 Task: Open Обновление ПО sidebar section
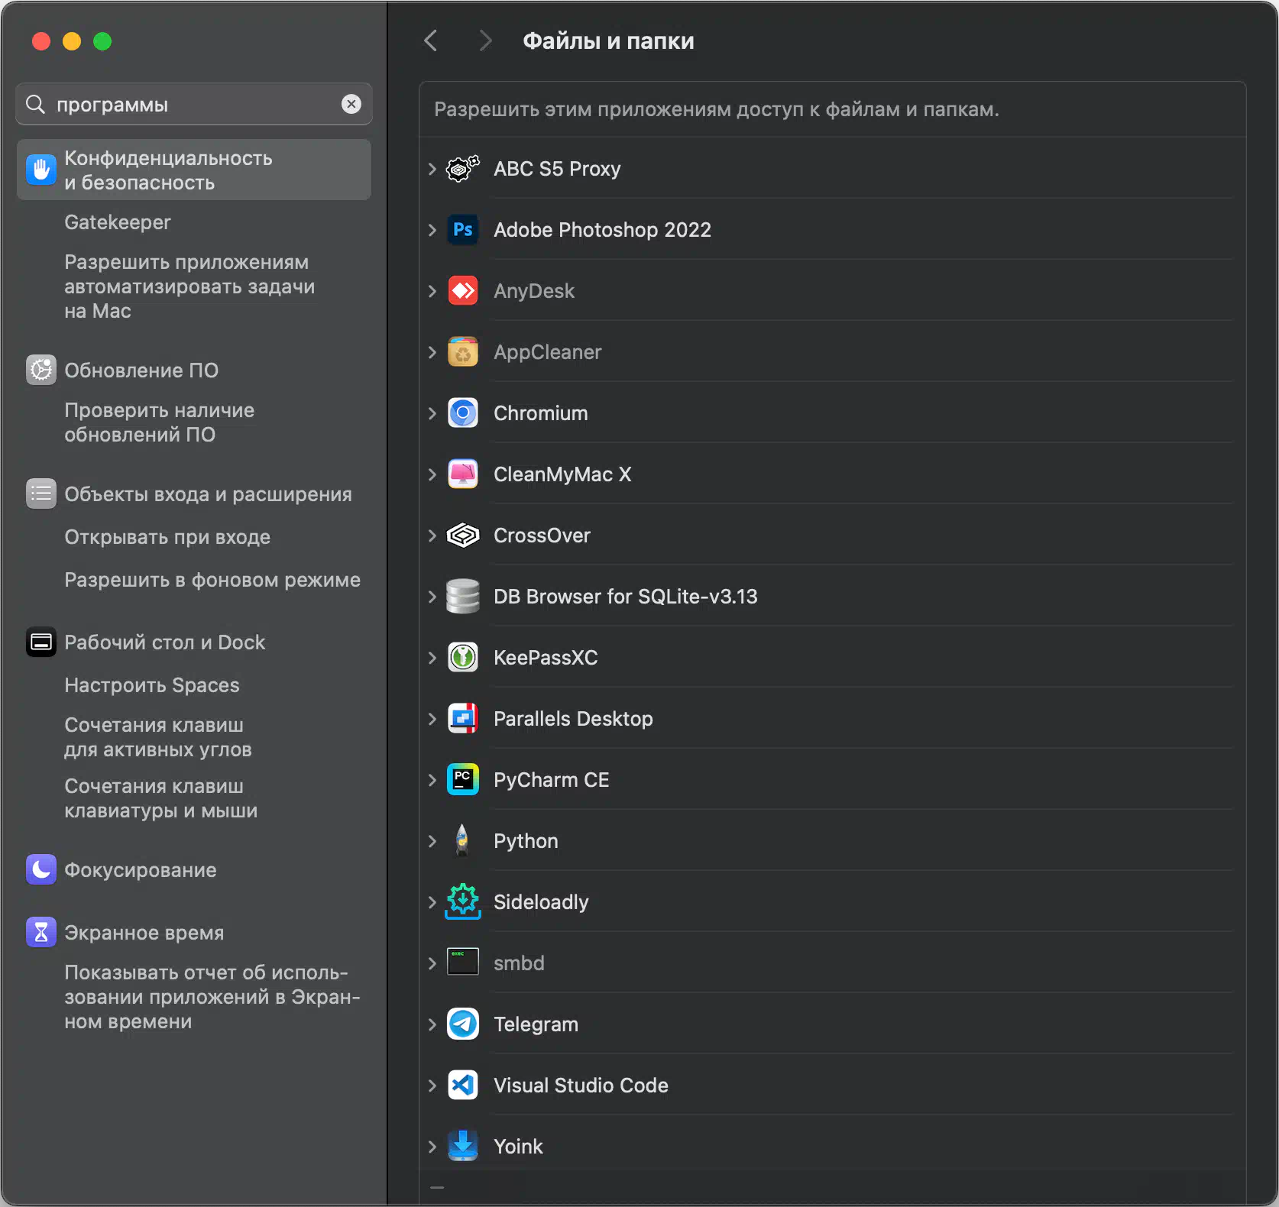coord(141,370)
